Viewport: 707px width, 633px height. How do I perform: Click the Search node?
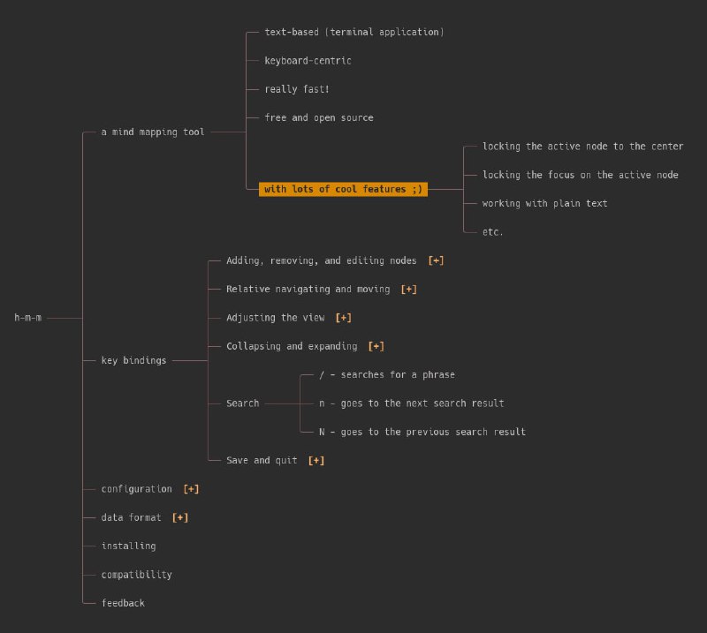click(242, 403)
